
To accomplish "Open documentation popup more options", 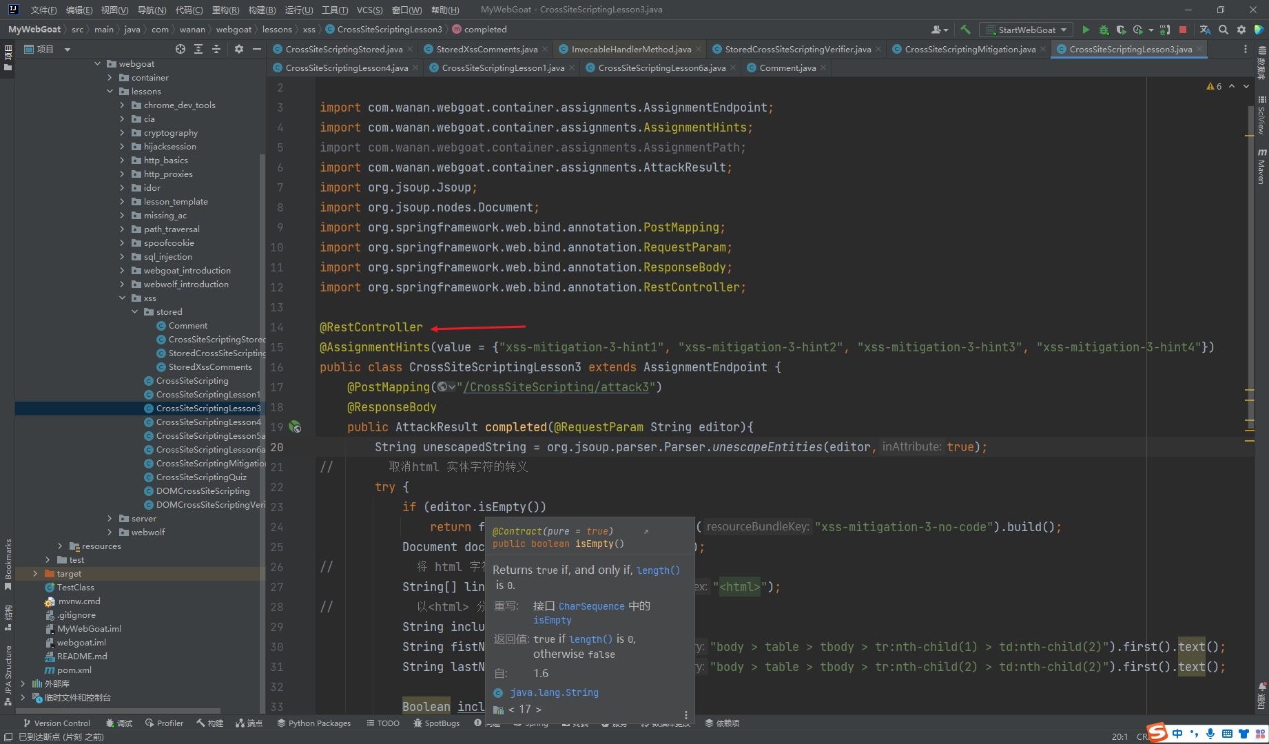I will (686, 715).
